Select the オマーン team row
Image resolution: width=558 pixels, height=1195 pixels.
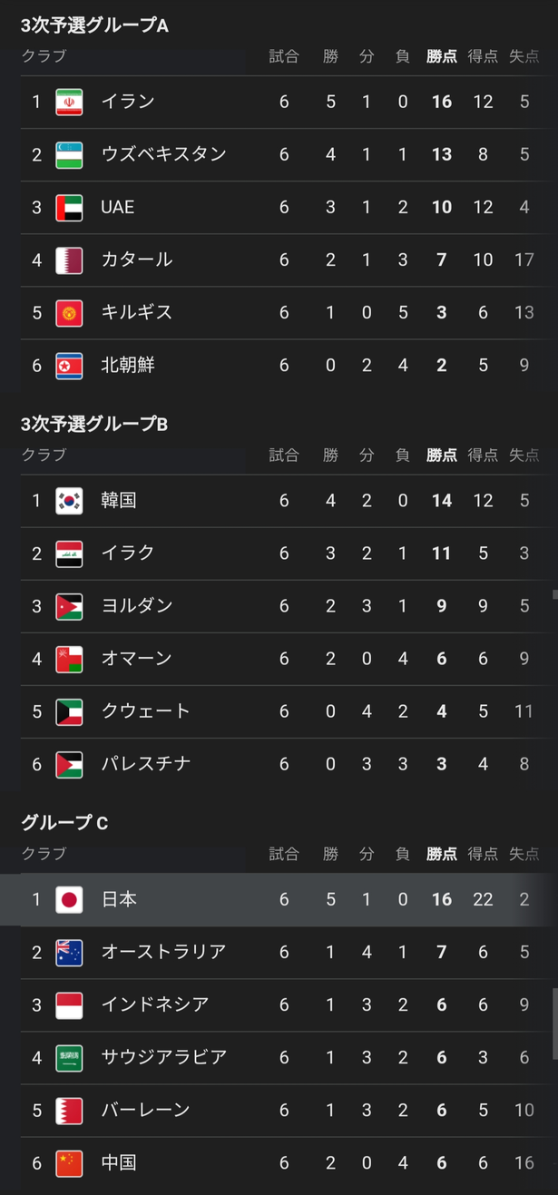pos(282,659)
